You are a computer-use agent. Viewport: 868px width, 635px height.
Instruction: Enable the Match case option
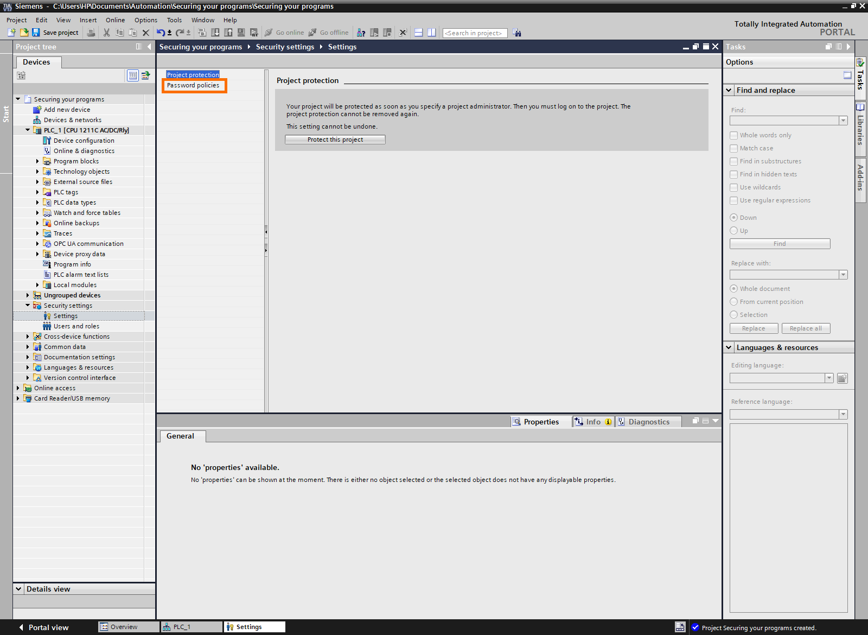[x=735, y=148]
